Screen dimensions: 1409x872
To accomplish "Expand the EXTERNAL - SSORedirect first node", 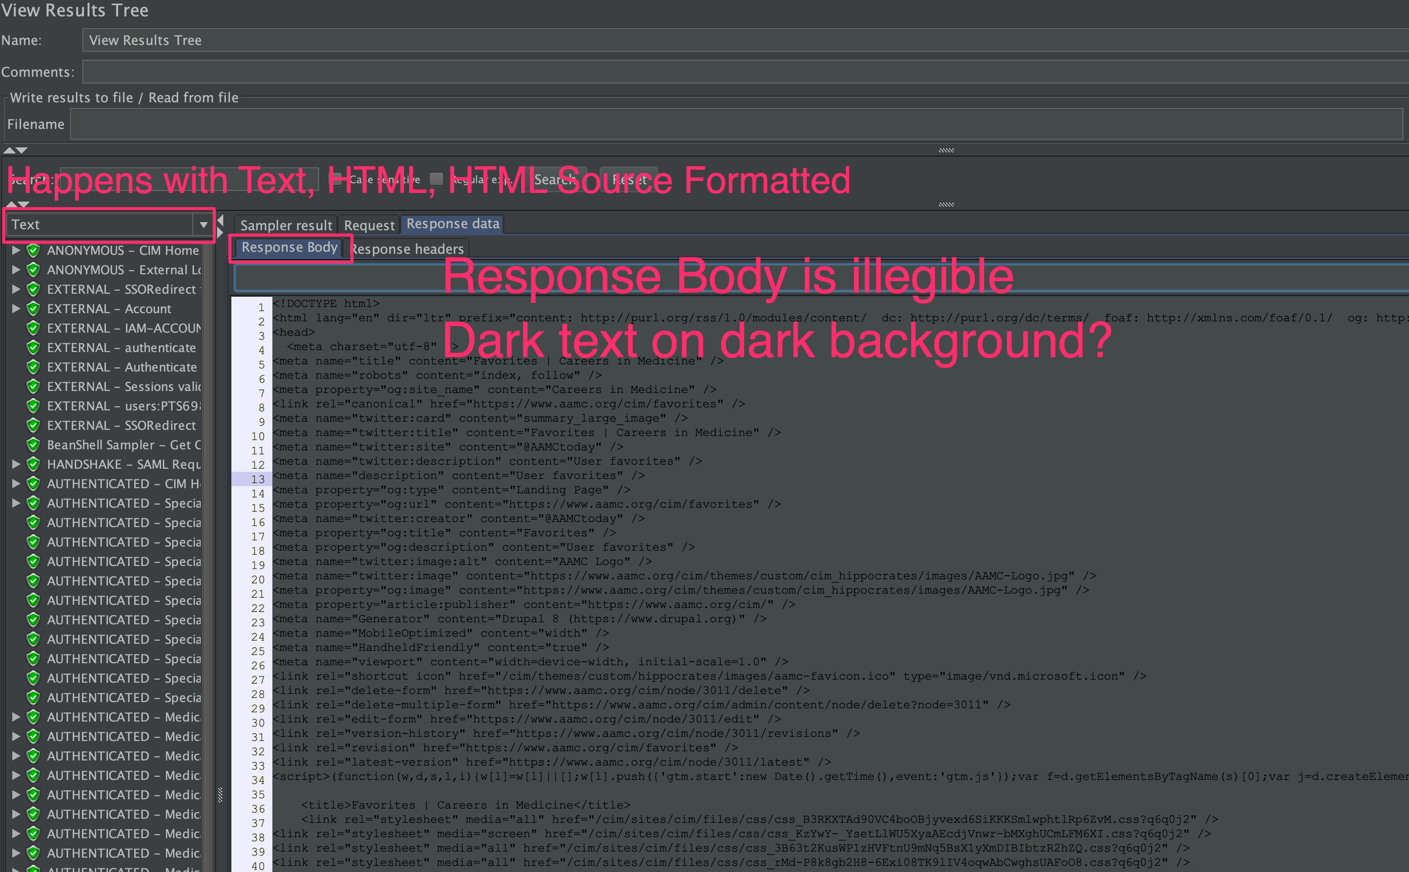I will (16, 289).
